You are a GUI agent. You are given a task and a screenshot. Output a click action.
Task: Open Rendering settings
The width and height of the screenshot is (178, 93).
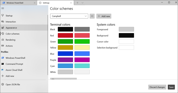[x=24, y=40]
